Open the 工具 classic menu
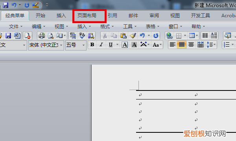This screenshot has width=236, height=141. point(130,27)
